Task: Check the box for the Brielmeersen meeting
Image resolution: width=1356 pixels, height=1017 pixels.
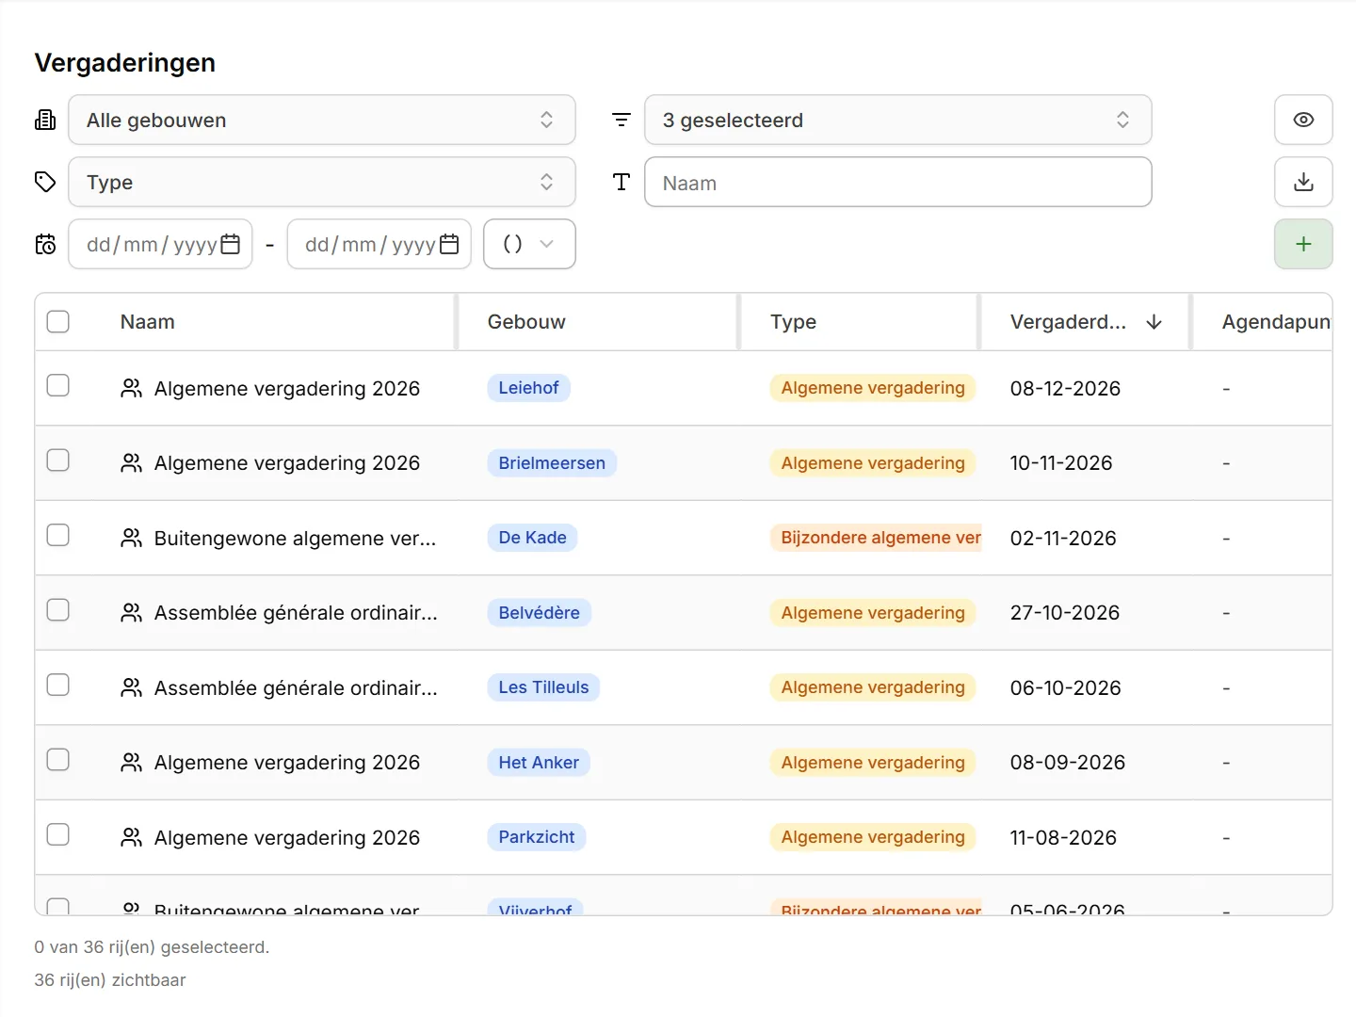Action: (x=58, y=460)
